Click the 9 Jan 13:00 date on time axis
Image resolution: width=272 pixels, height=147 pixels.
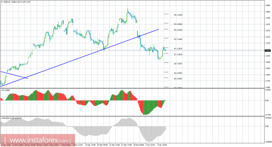coord(162,145)
